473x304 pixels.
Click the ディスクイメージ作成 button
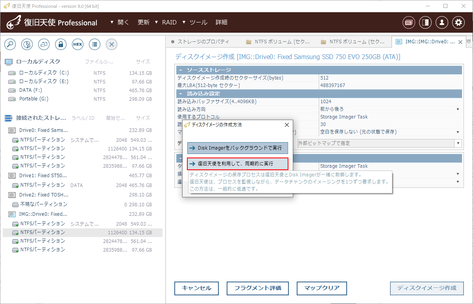[x=427, y=288]
